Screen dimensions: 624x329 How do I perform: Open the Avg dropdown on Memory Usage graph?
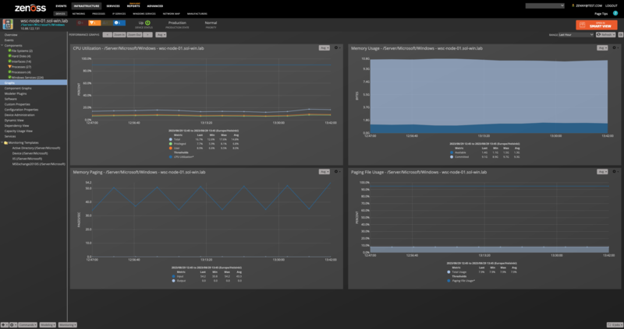[x=602, y=48]
